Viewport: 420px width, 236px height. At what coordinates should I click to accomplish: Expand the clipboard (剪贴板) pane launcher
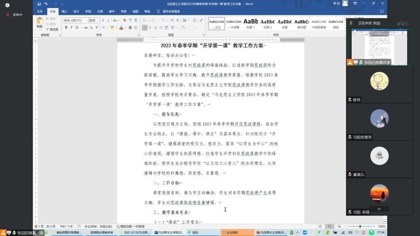tap(60, 35)
